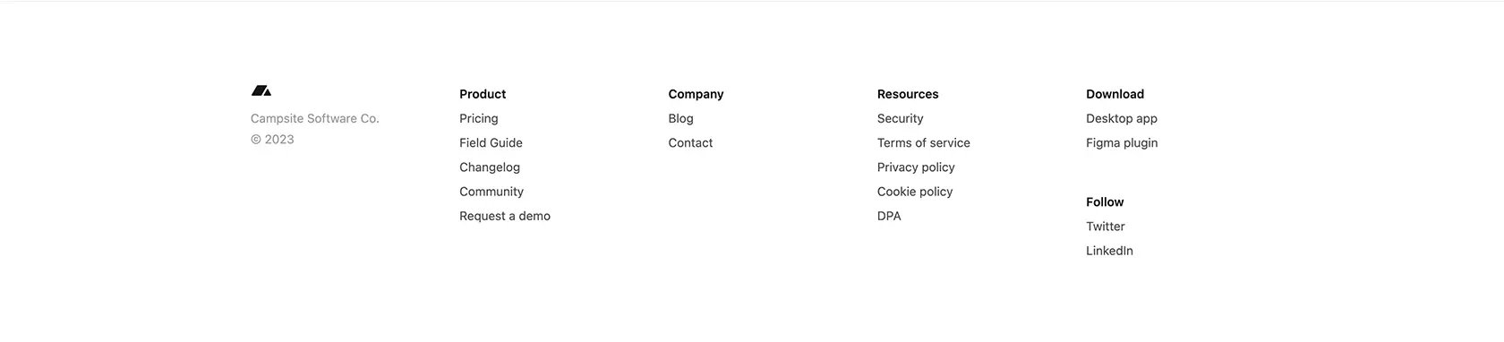Image resolution: width=1504 pixels, height=342 pixels.
Task: Open the Security resources link
Action: tap(900, 118)
